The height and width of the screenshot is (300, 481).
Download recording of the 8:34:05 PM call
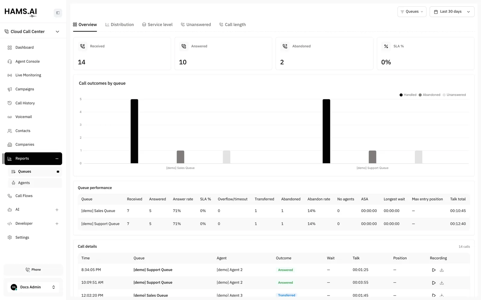442,270
